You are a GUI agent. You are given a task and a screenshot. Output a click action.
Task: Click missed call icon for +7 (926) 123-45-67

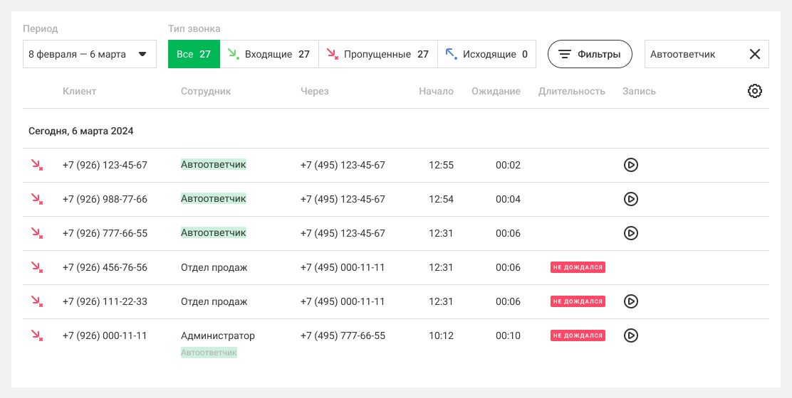pos(36,165)
